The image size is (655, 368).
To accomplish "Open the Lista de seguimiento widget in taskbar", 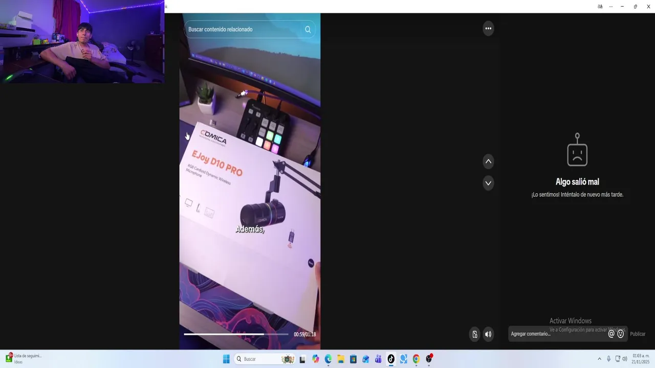I will click(24, 358).
